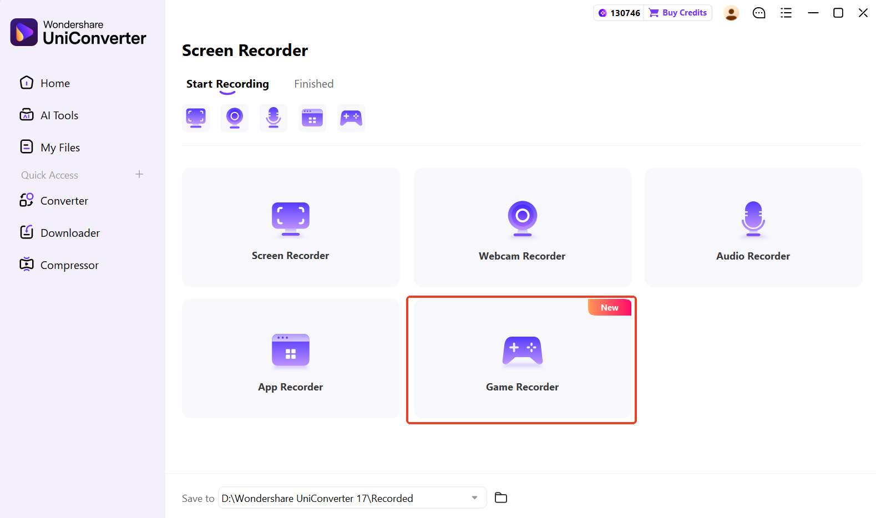This screenshot has width=876, height=518.
Task: Open Downloader in the sidebar
Action: pos(59,233)
